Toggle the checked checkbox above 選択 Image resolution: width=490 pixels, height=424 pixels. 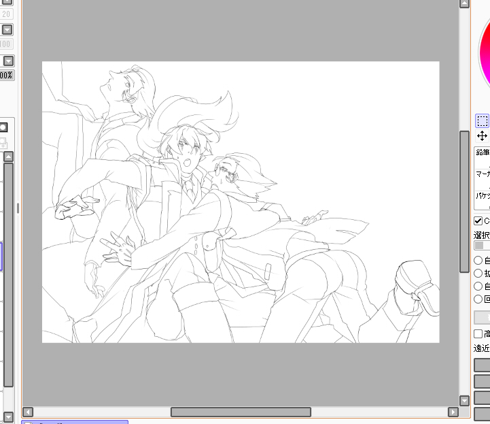(478, 221)
